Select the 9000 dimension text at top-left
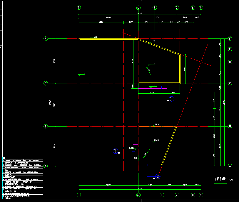The width and height of the screenshot is (239, 202). pyautogui.click(x=101, y=22)
